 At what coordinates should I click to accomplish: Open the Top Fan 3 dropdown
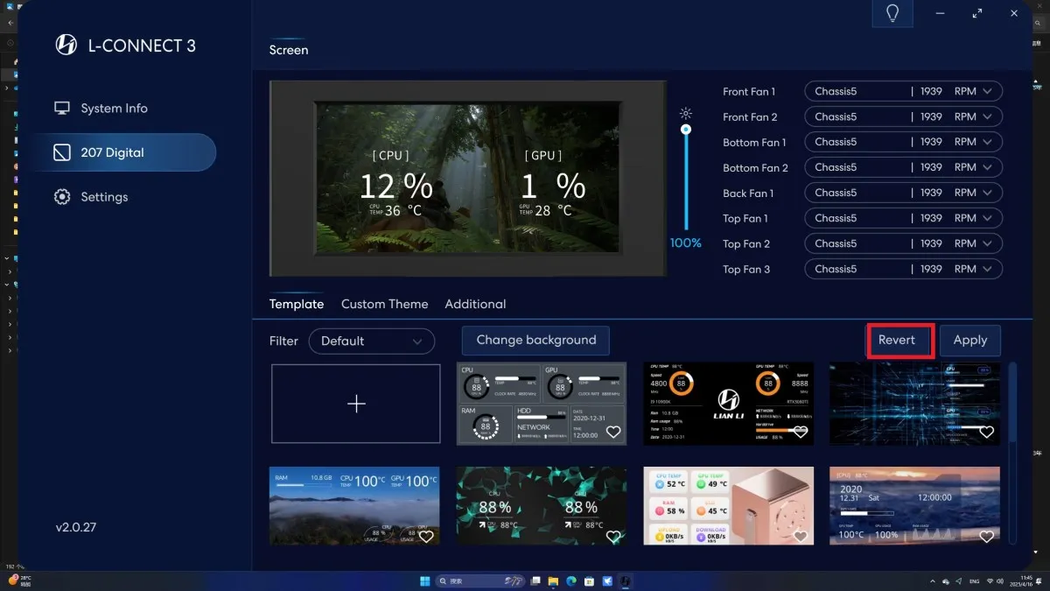coord(903,269)
